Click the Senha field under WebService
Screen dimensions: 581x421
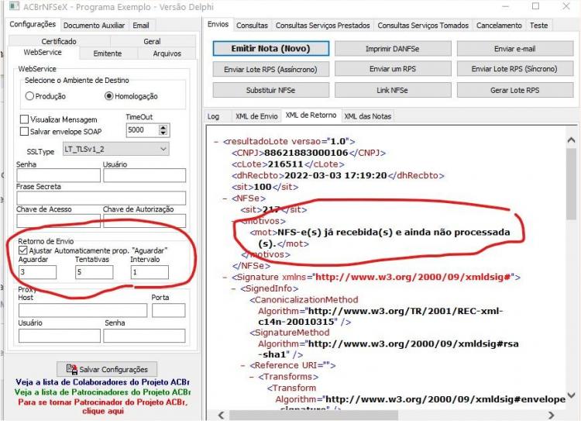[58, 175]
